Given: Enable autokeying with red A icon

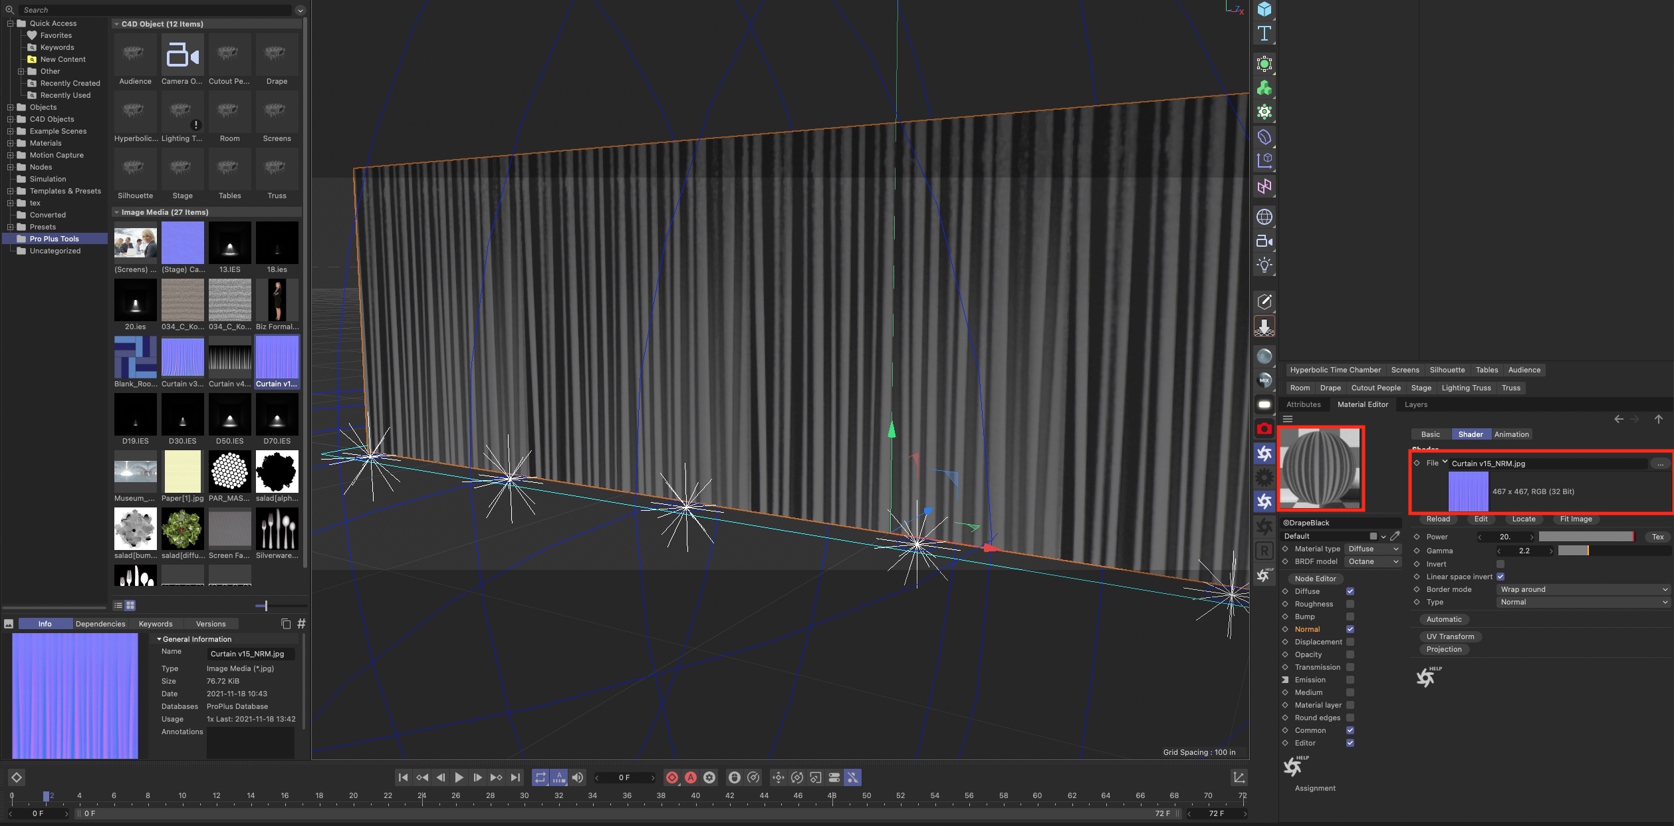Looking at the screenshot, I should (x=691, y=777).
